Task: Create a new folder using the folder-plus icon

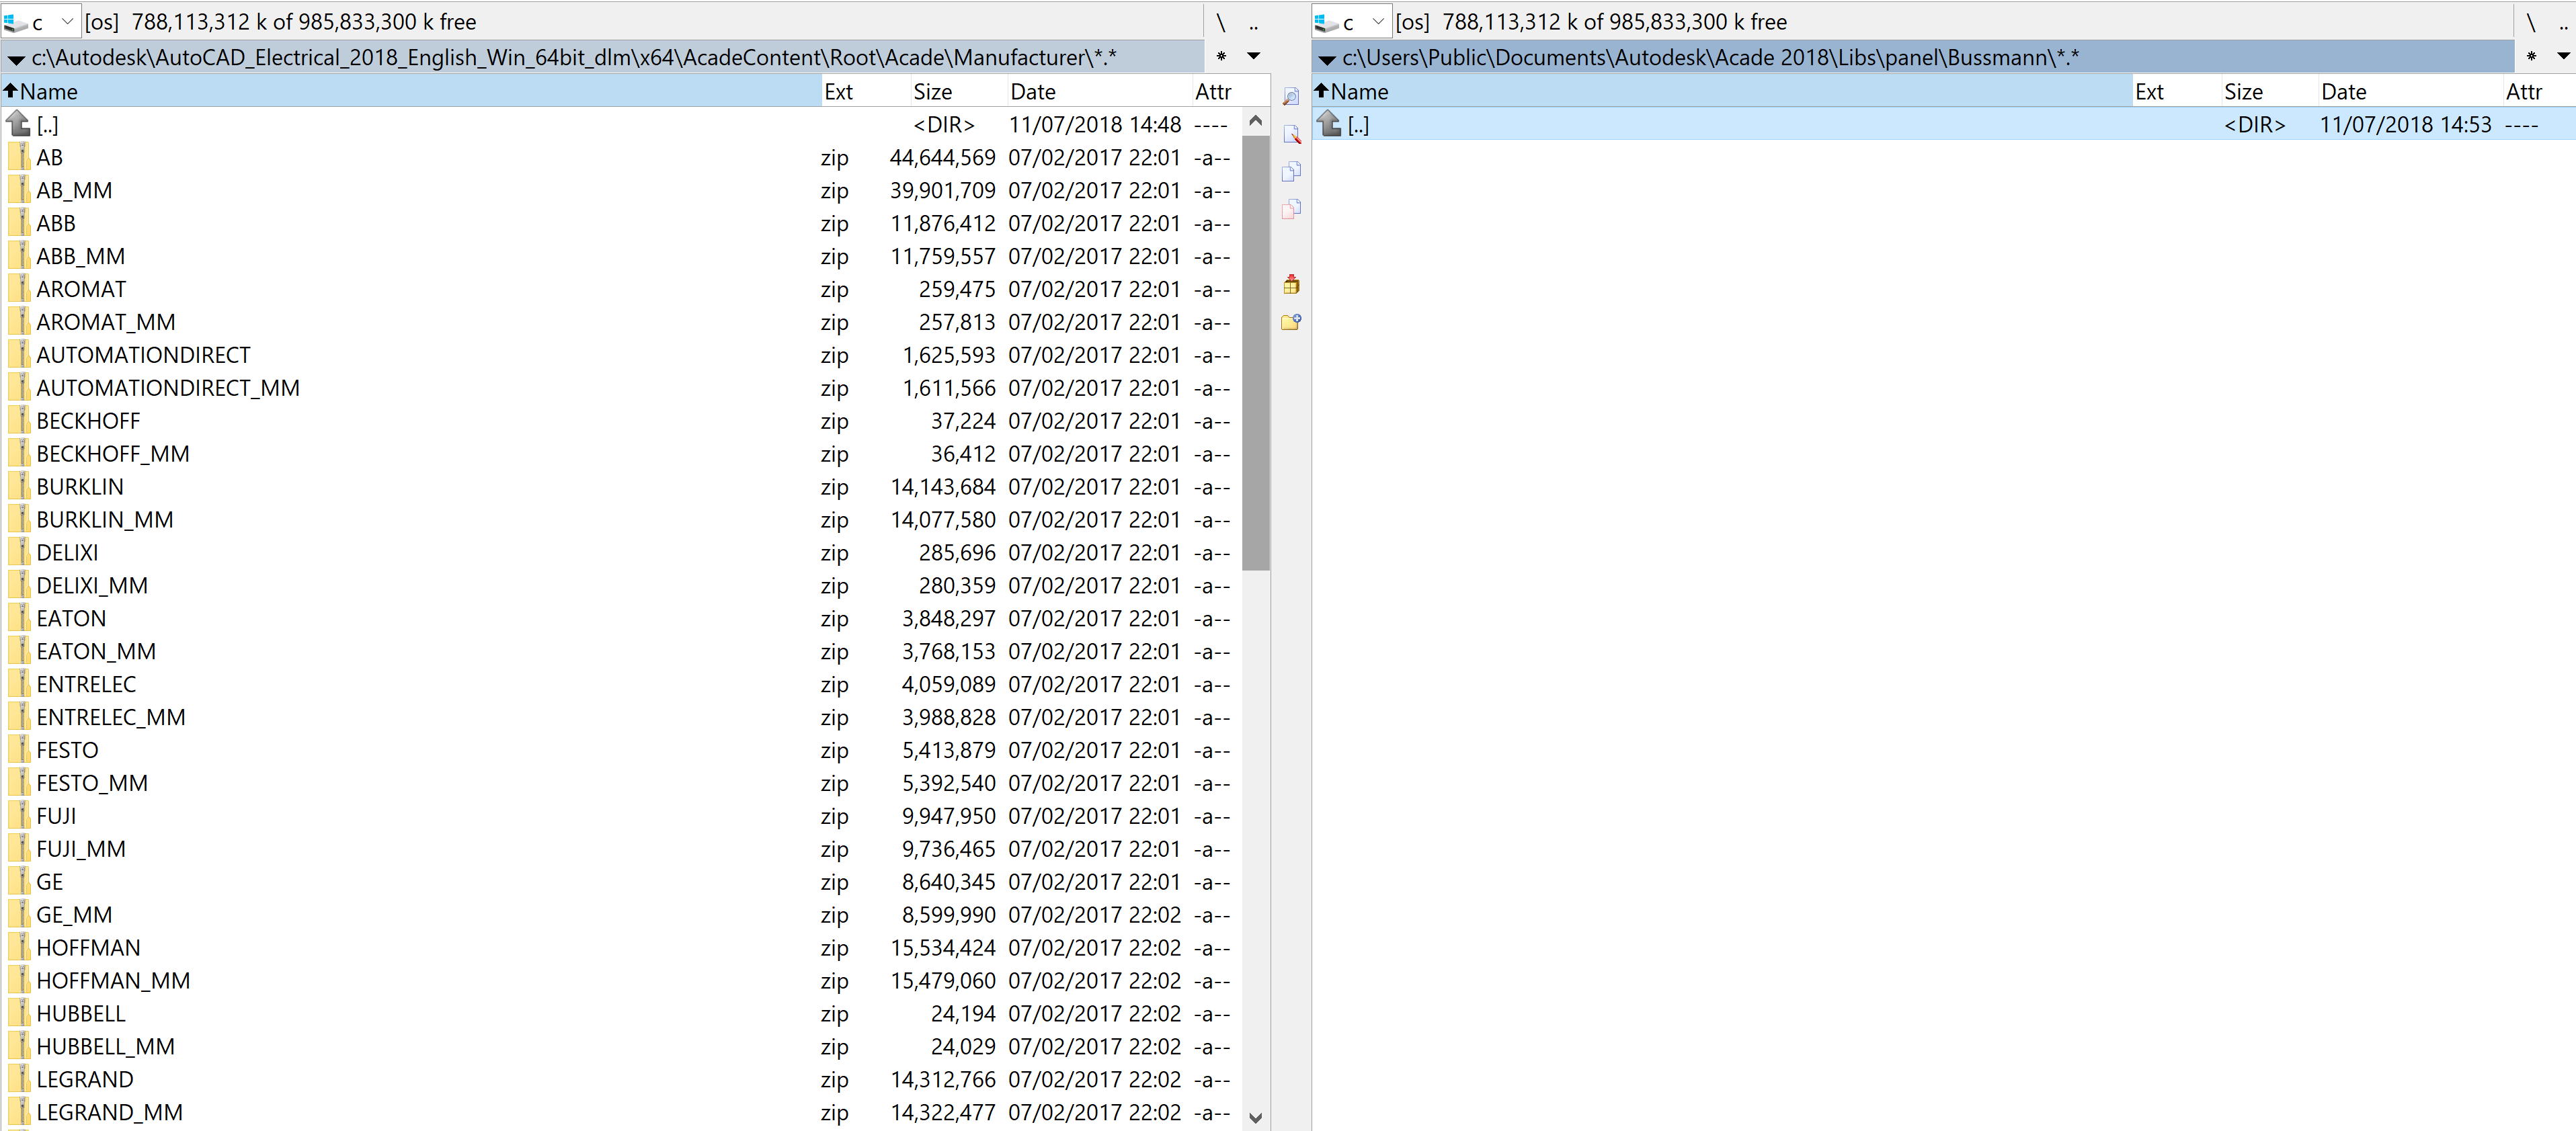Action: [1291, 322]
